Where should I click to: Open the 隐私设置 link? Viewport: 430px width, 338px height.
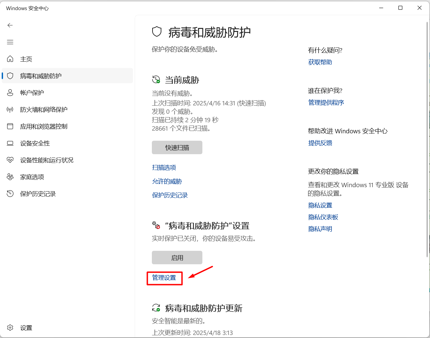[x=320, y=205]
